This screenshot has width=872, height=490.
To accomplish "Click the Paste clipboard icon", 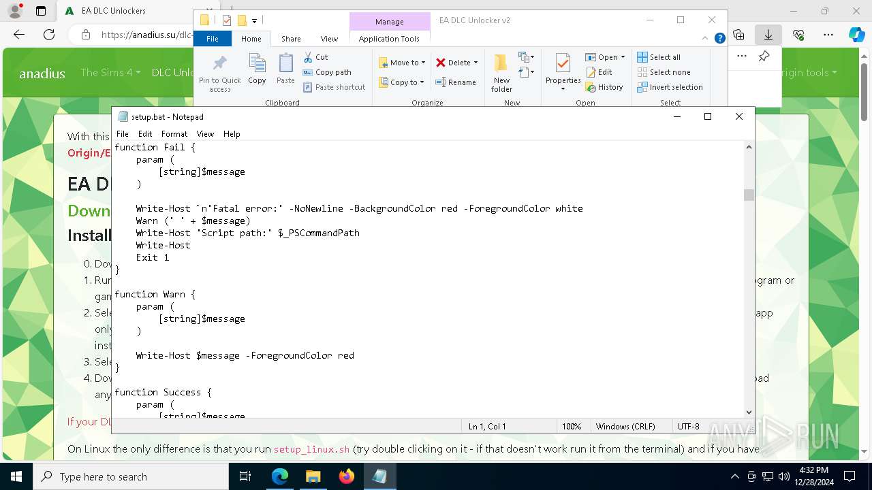I will click(x=285, y=69).
